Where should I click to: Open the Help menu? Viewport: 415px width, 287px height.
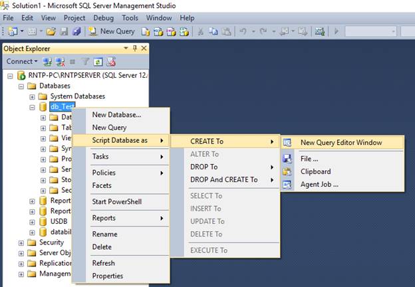click(x=187, y=18)
